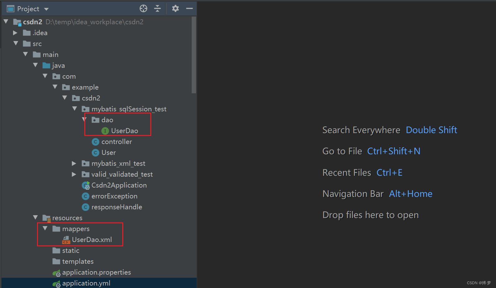Select the UserDao.xml file name
Viewport: 496px width, 288px height.
[92, 240]
